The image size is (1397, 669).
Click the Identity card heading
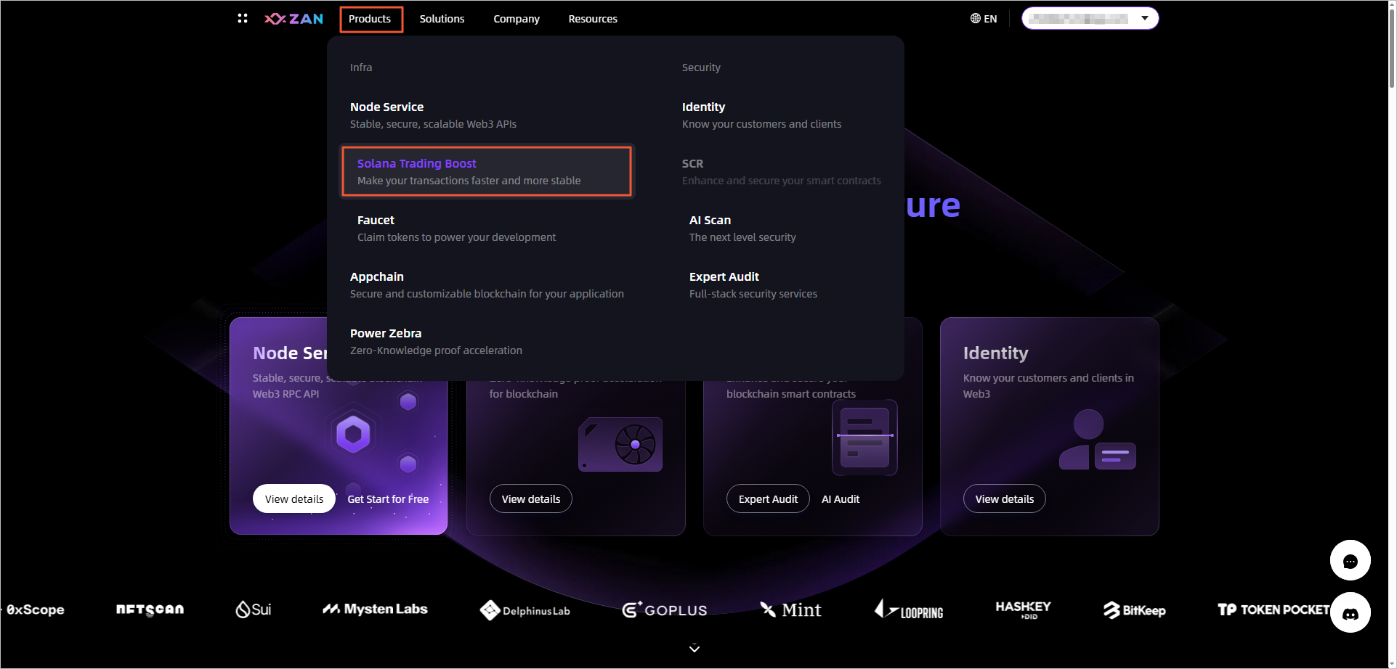coord(995,353)
